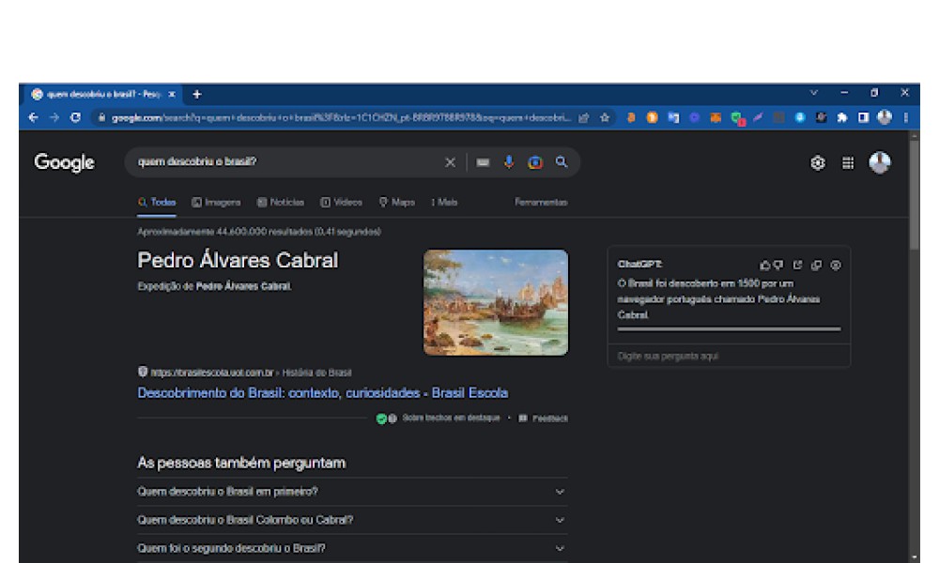
Task: Focus the Google search input field
Action: 287,162
